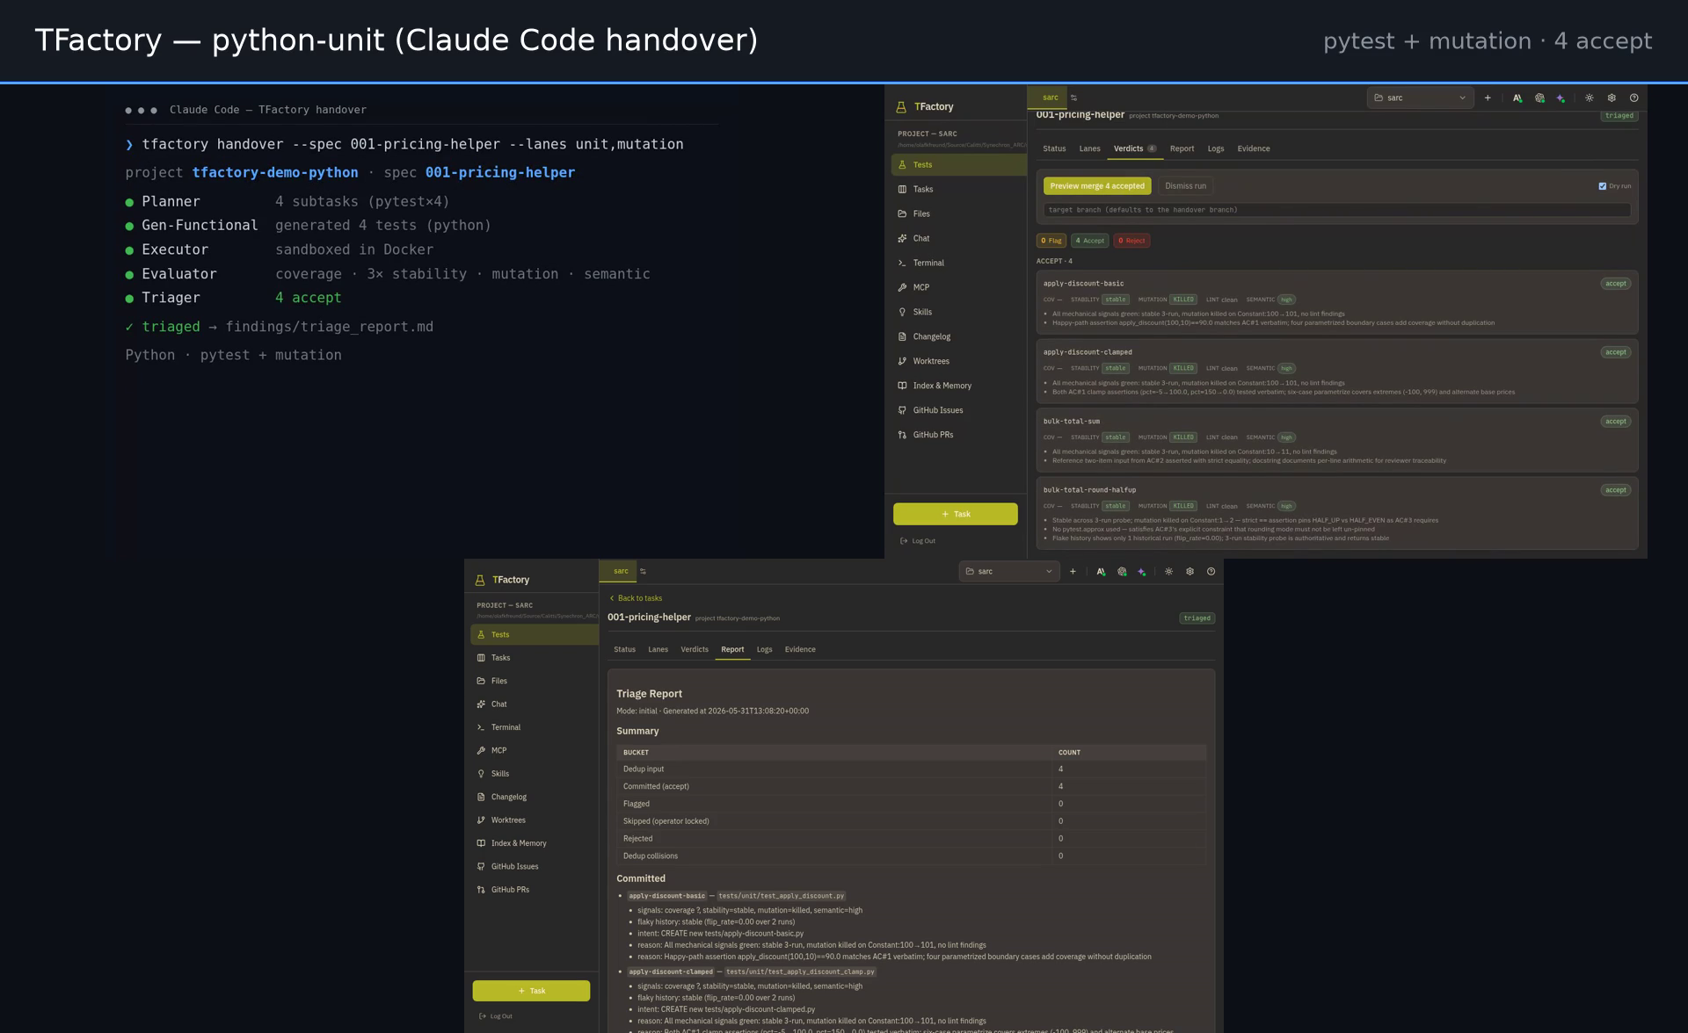This screenshot has height=1033, width=1688.
Task: Click the sliders icon next to the sarc tab in the Verdicts window
Action: coord(1074,98)
